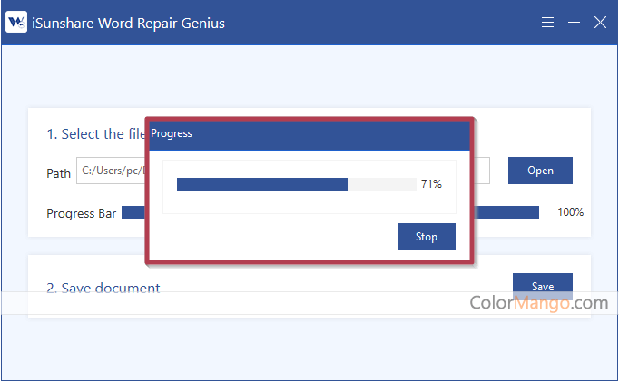Image resolution: width=619 pixels, height=382 pixels.
Task: Click the 71% percentage text
Action: (x=431, y=184)
